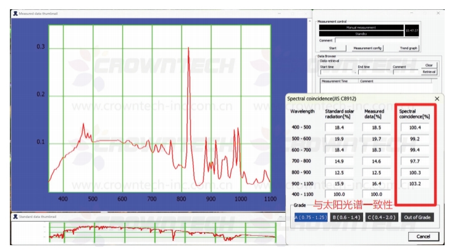Click the measurement Comment input field
452x250 pixels.
point(377,40)
